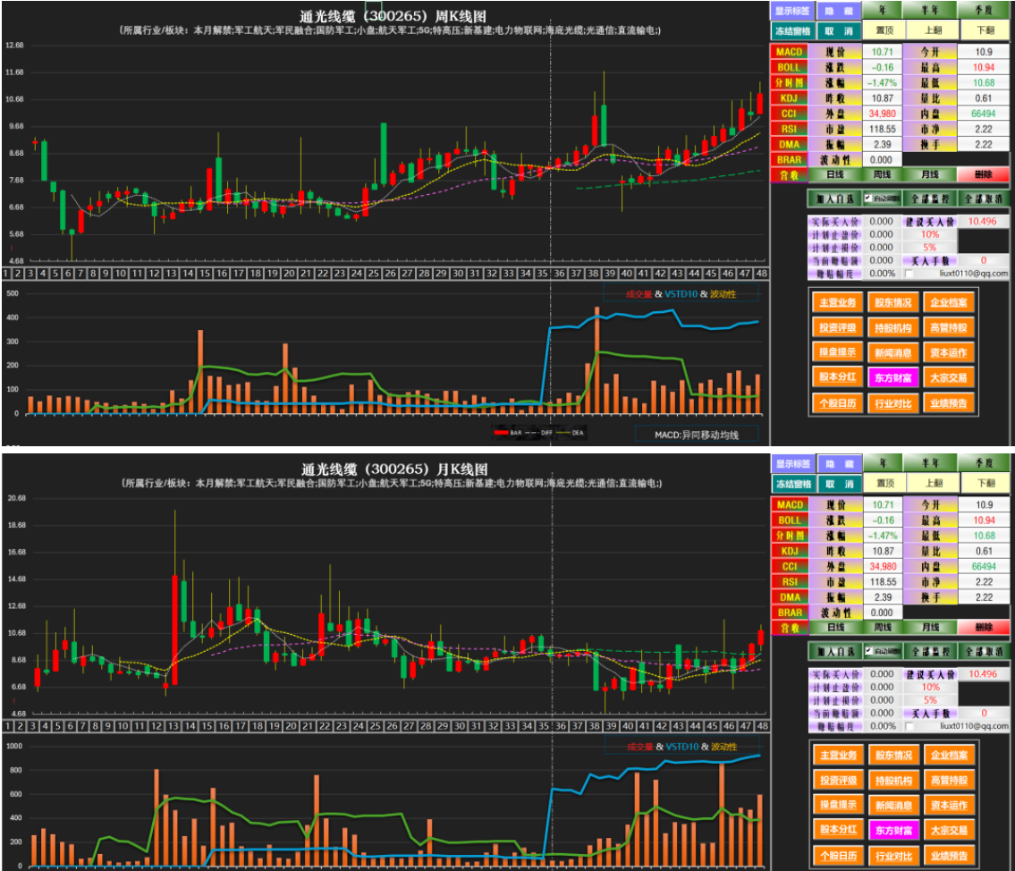Viewport: 1015px width, 871px height.
Task: Open 投资评级 link in weekly chart panel
Action: [837, 327]
